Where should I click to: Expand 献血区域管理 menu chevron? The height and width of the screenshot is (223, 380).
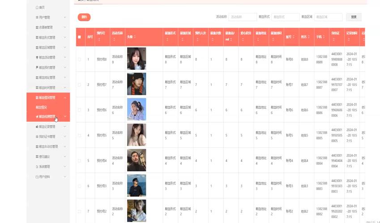pyautogui.click(x=65, y=47)
